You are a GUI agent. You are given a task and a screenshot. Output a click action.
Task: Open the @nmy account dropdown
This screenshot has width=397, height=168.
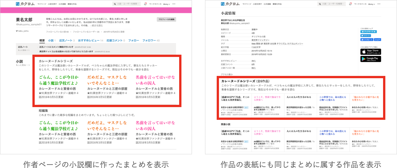[x=167, y=4]
